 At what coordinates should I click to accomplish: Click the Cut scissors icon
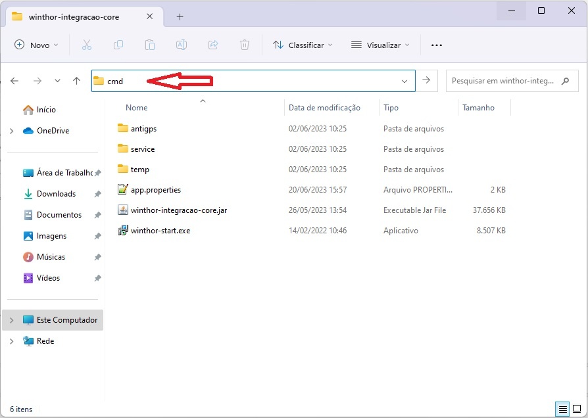87,45
